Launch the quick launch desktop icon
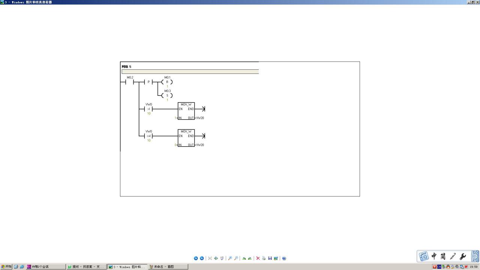Viewport: 480px width, 270px height. pyautogui.click(x=16, y=267)
